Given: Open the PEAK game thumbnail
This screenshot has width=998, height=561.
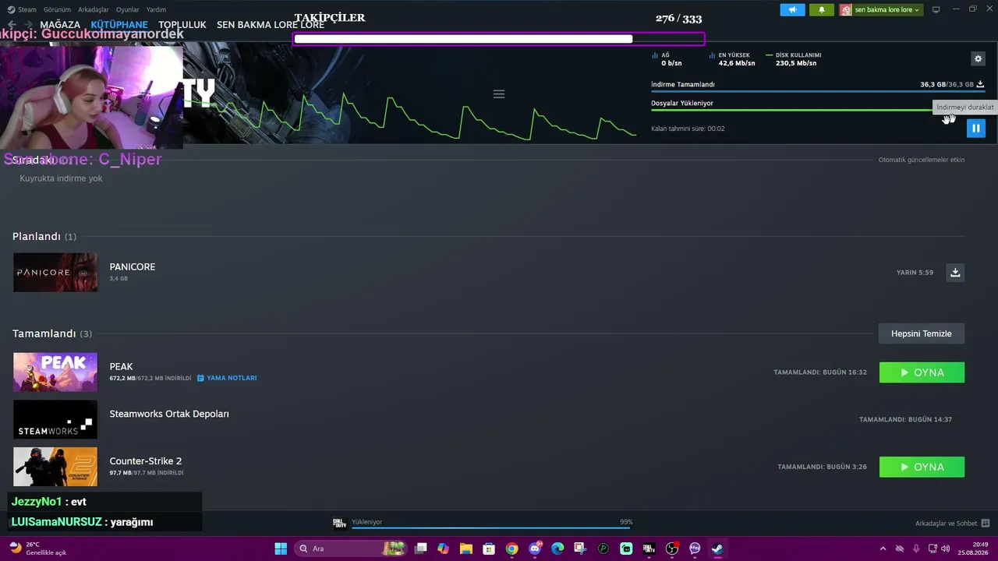Looking at the screenshot, I should 55,372.
